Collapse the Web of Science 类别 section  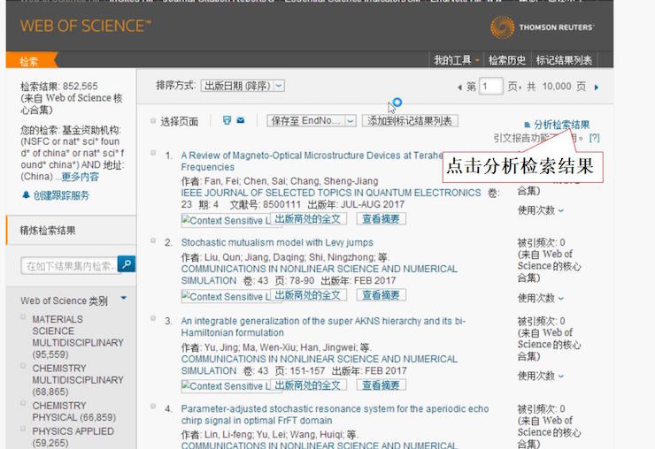(x=123, y=299)
